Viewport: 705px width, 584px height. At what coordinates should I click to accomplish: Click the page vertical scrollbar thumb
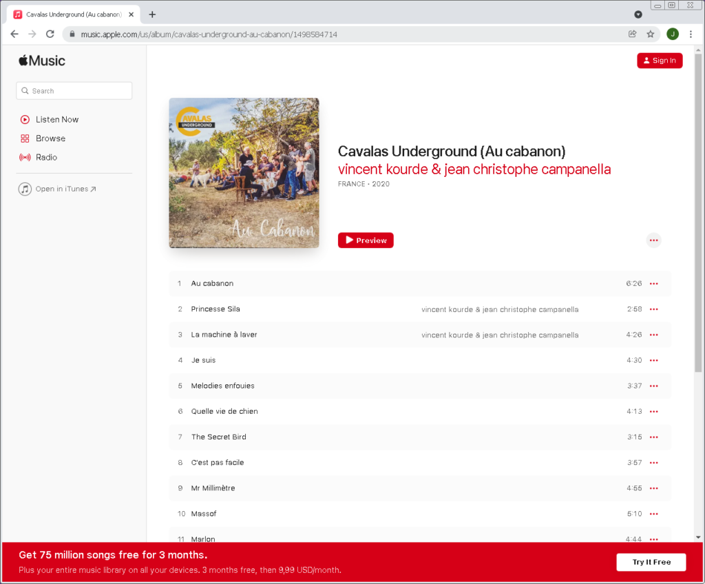(x=698, y=212)
